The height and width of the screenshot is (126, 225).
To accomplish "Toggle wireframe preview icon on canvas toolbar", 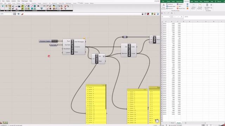I will click(x=145, y=14).
